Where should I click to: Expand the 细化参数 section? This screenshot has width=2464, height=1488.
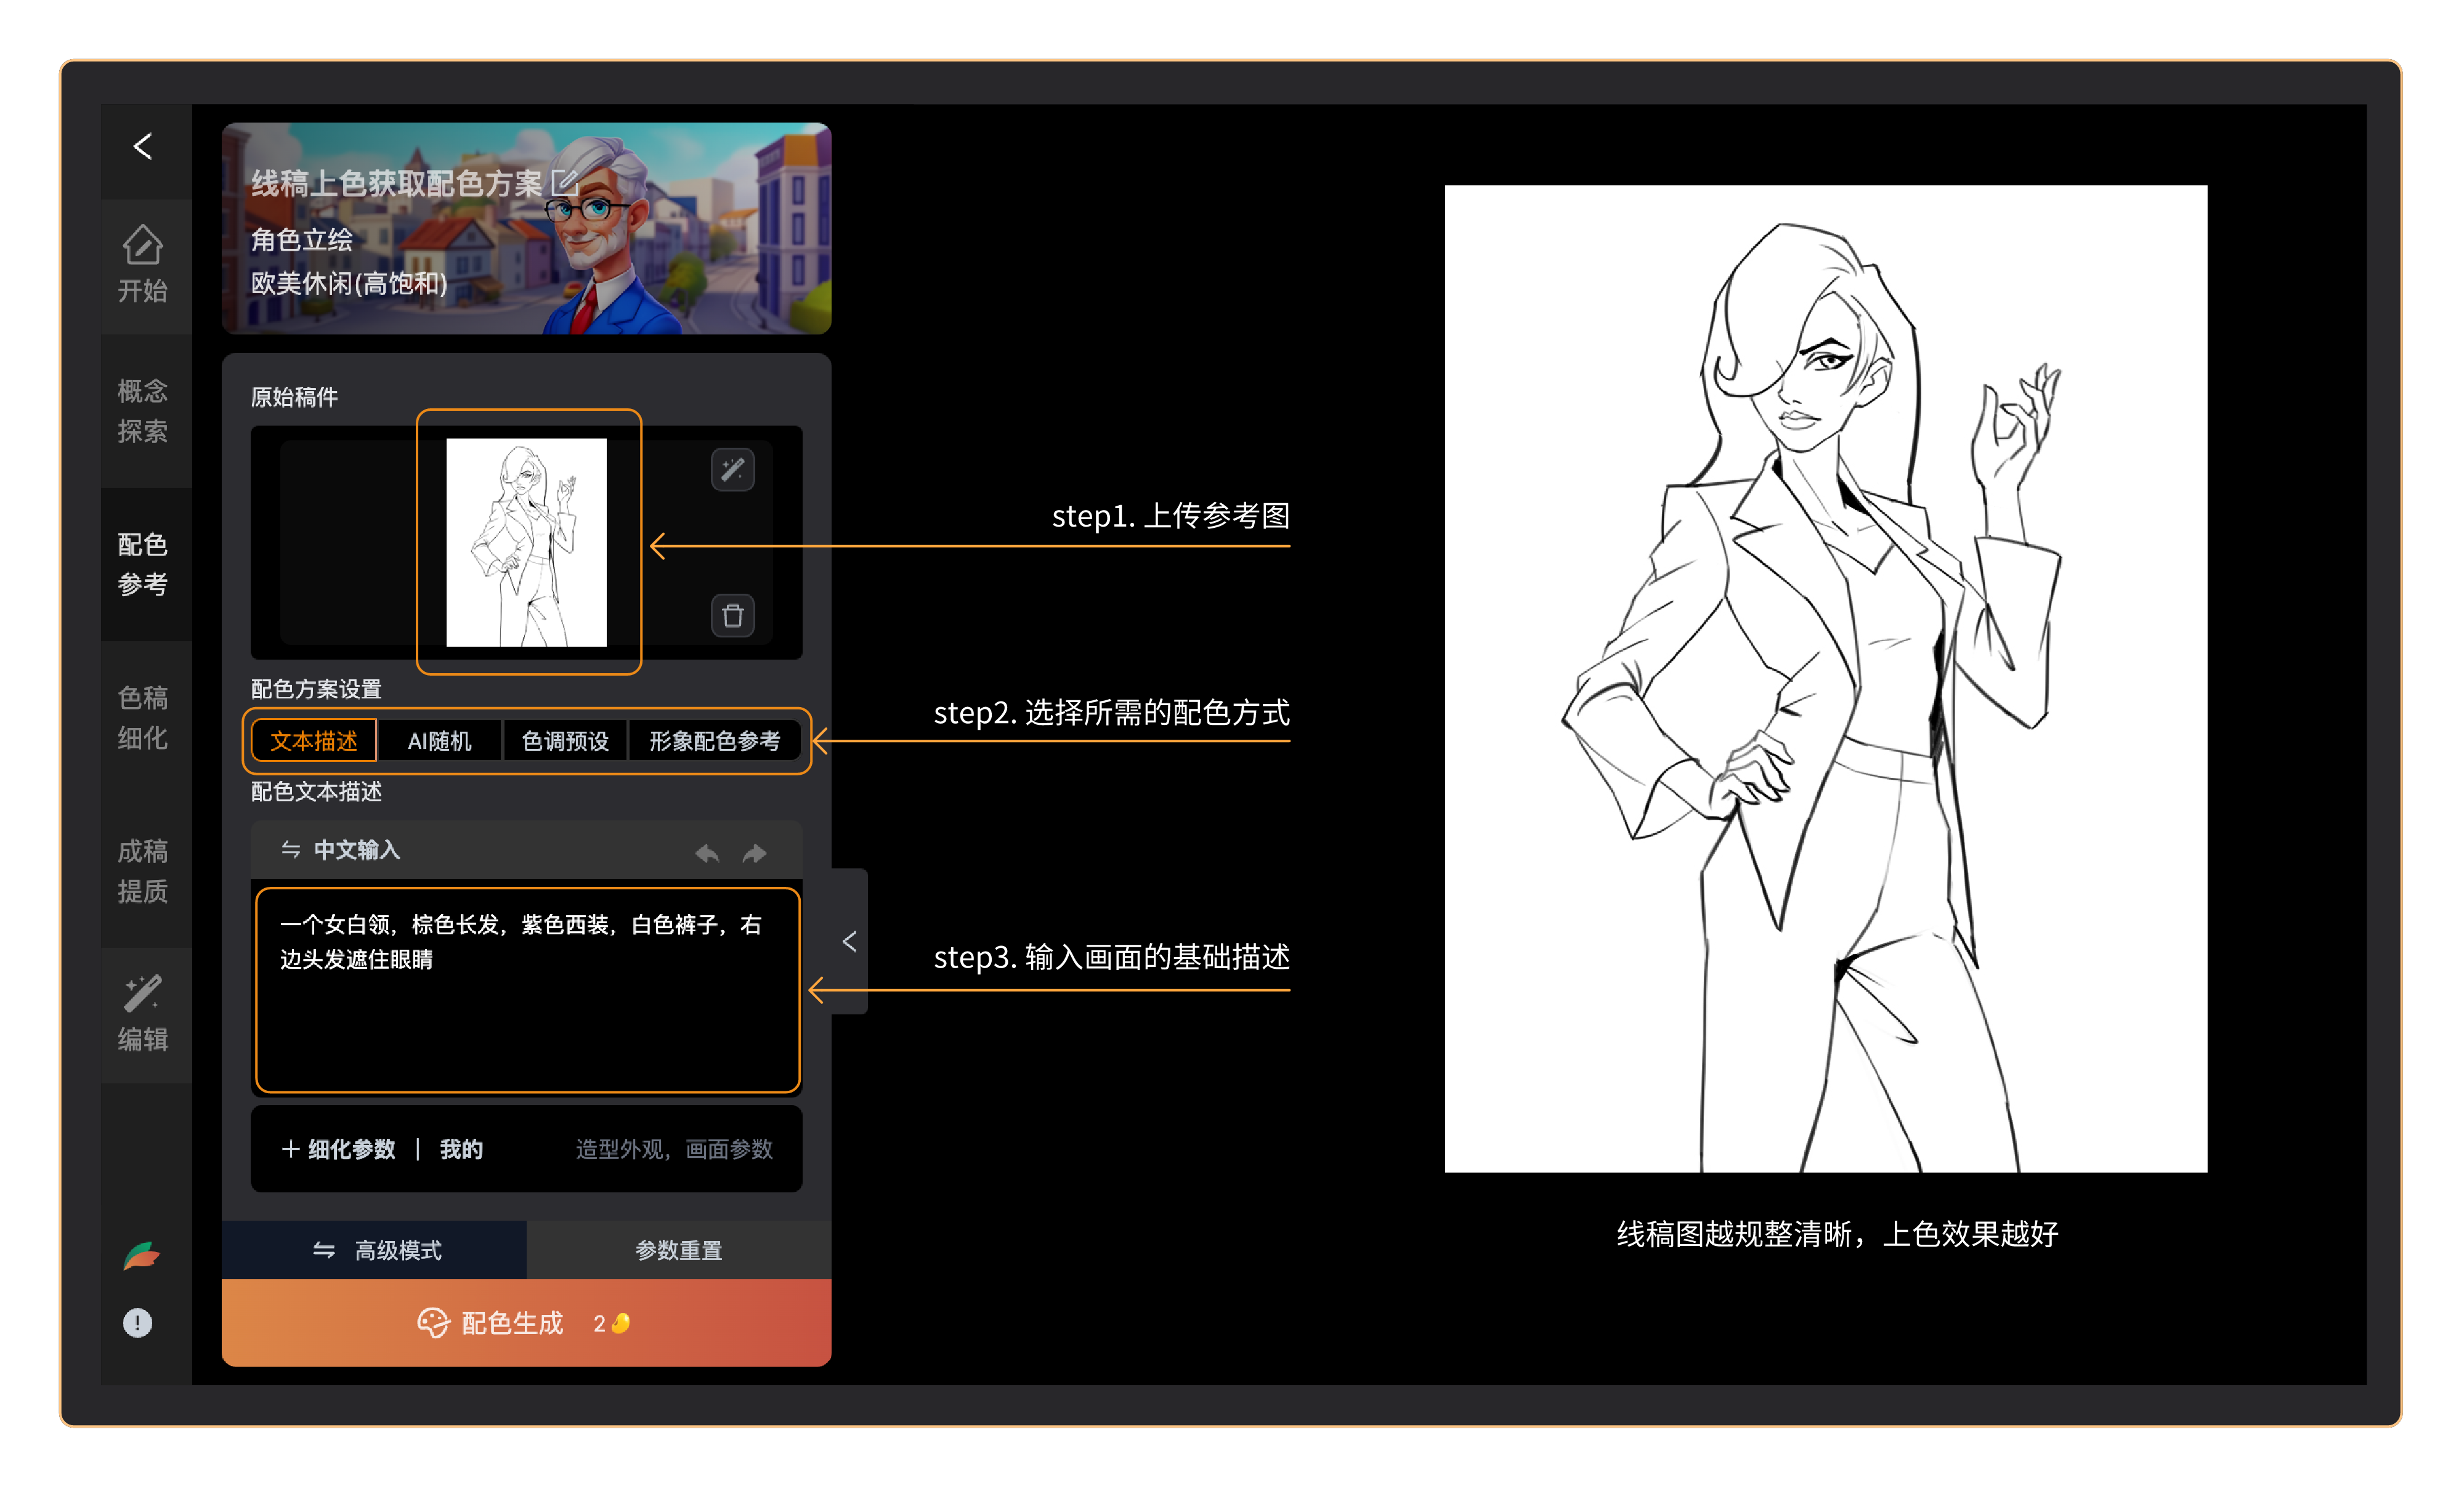pyautogui.click(x=339, y=1149)
